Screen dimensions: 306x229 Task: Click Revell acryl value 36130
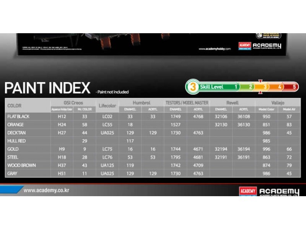(244, 125)
